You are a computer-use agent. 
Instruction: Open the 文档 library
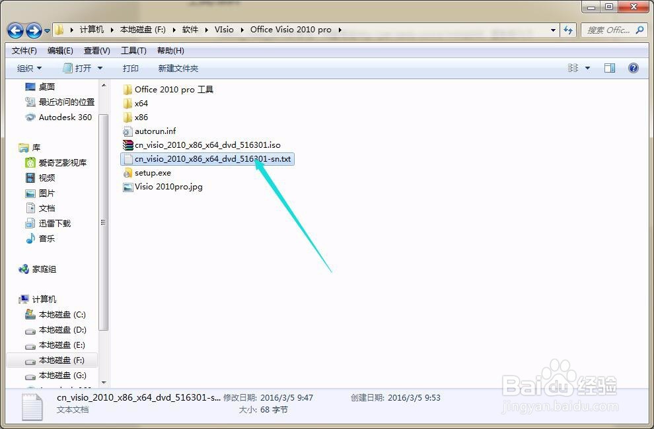coord(40,208)
